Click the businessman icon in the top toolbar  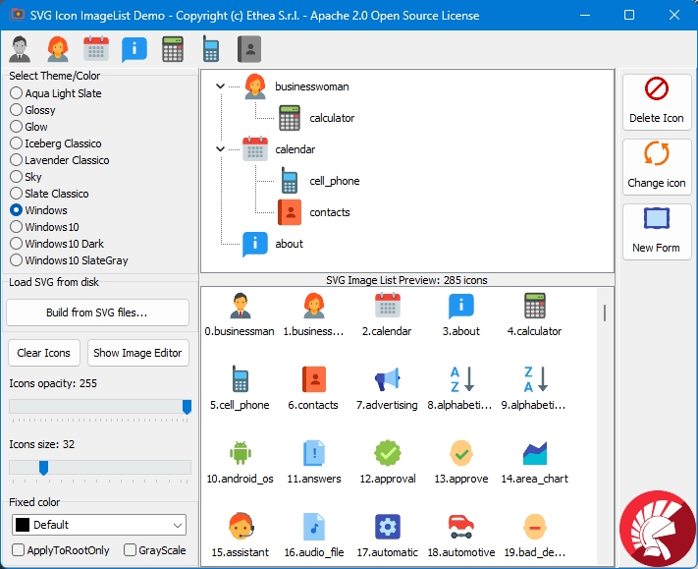[20, 48]
